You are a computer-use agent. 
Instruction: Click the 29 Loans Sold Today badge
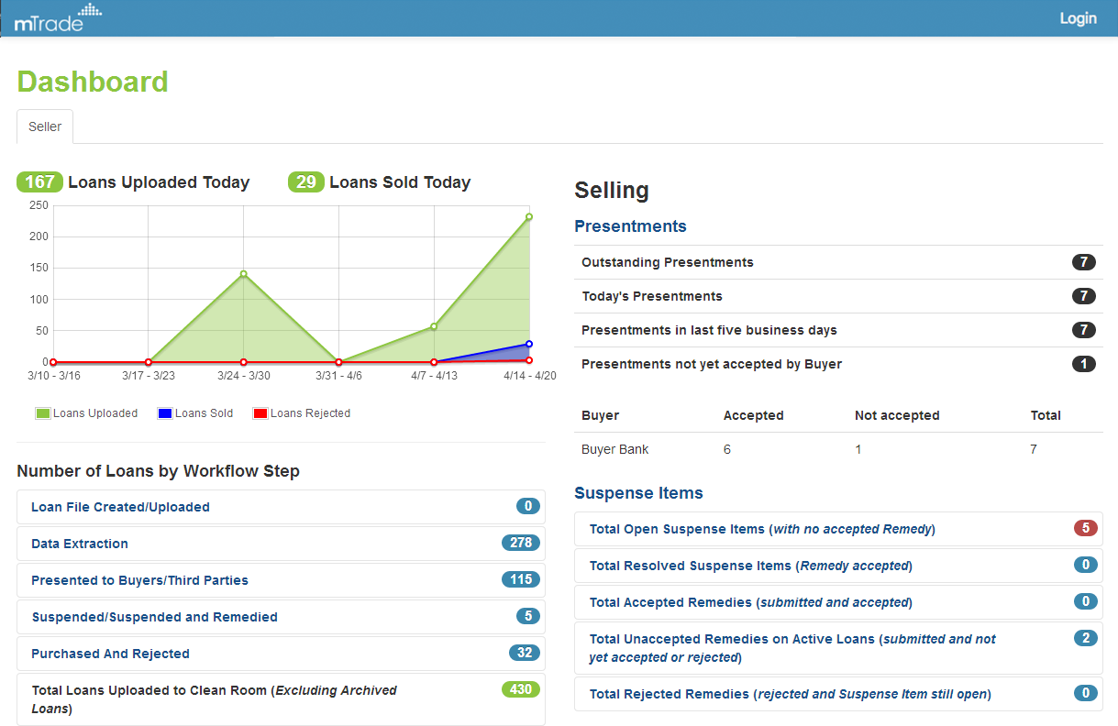tap(305, 182)
